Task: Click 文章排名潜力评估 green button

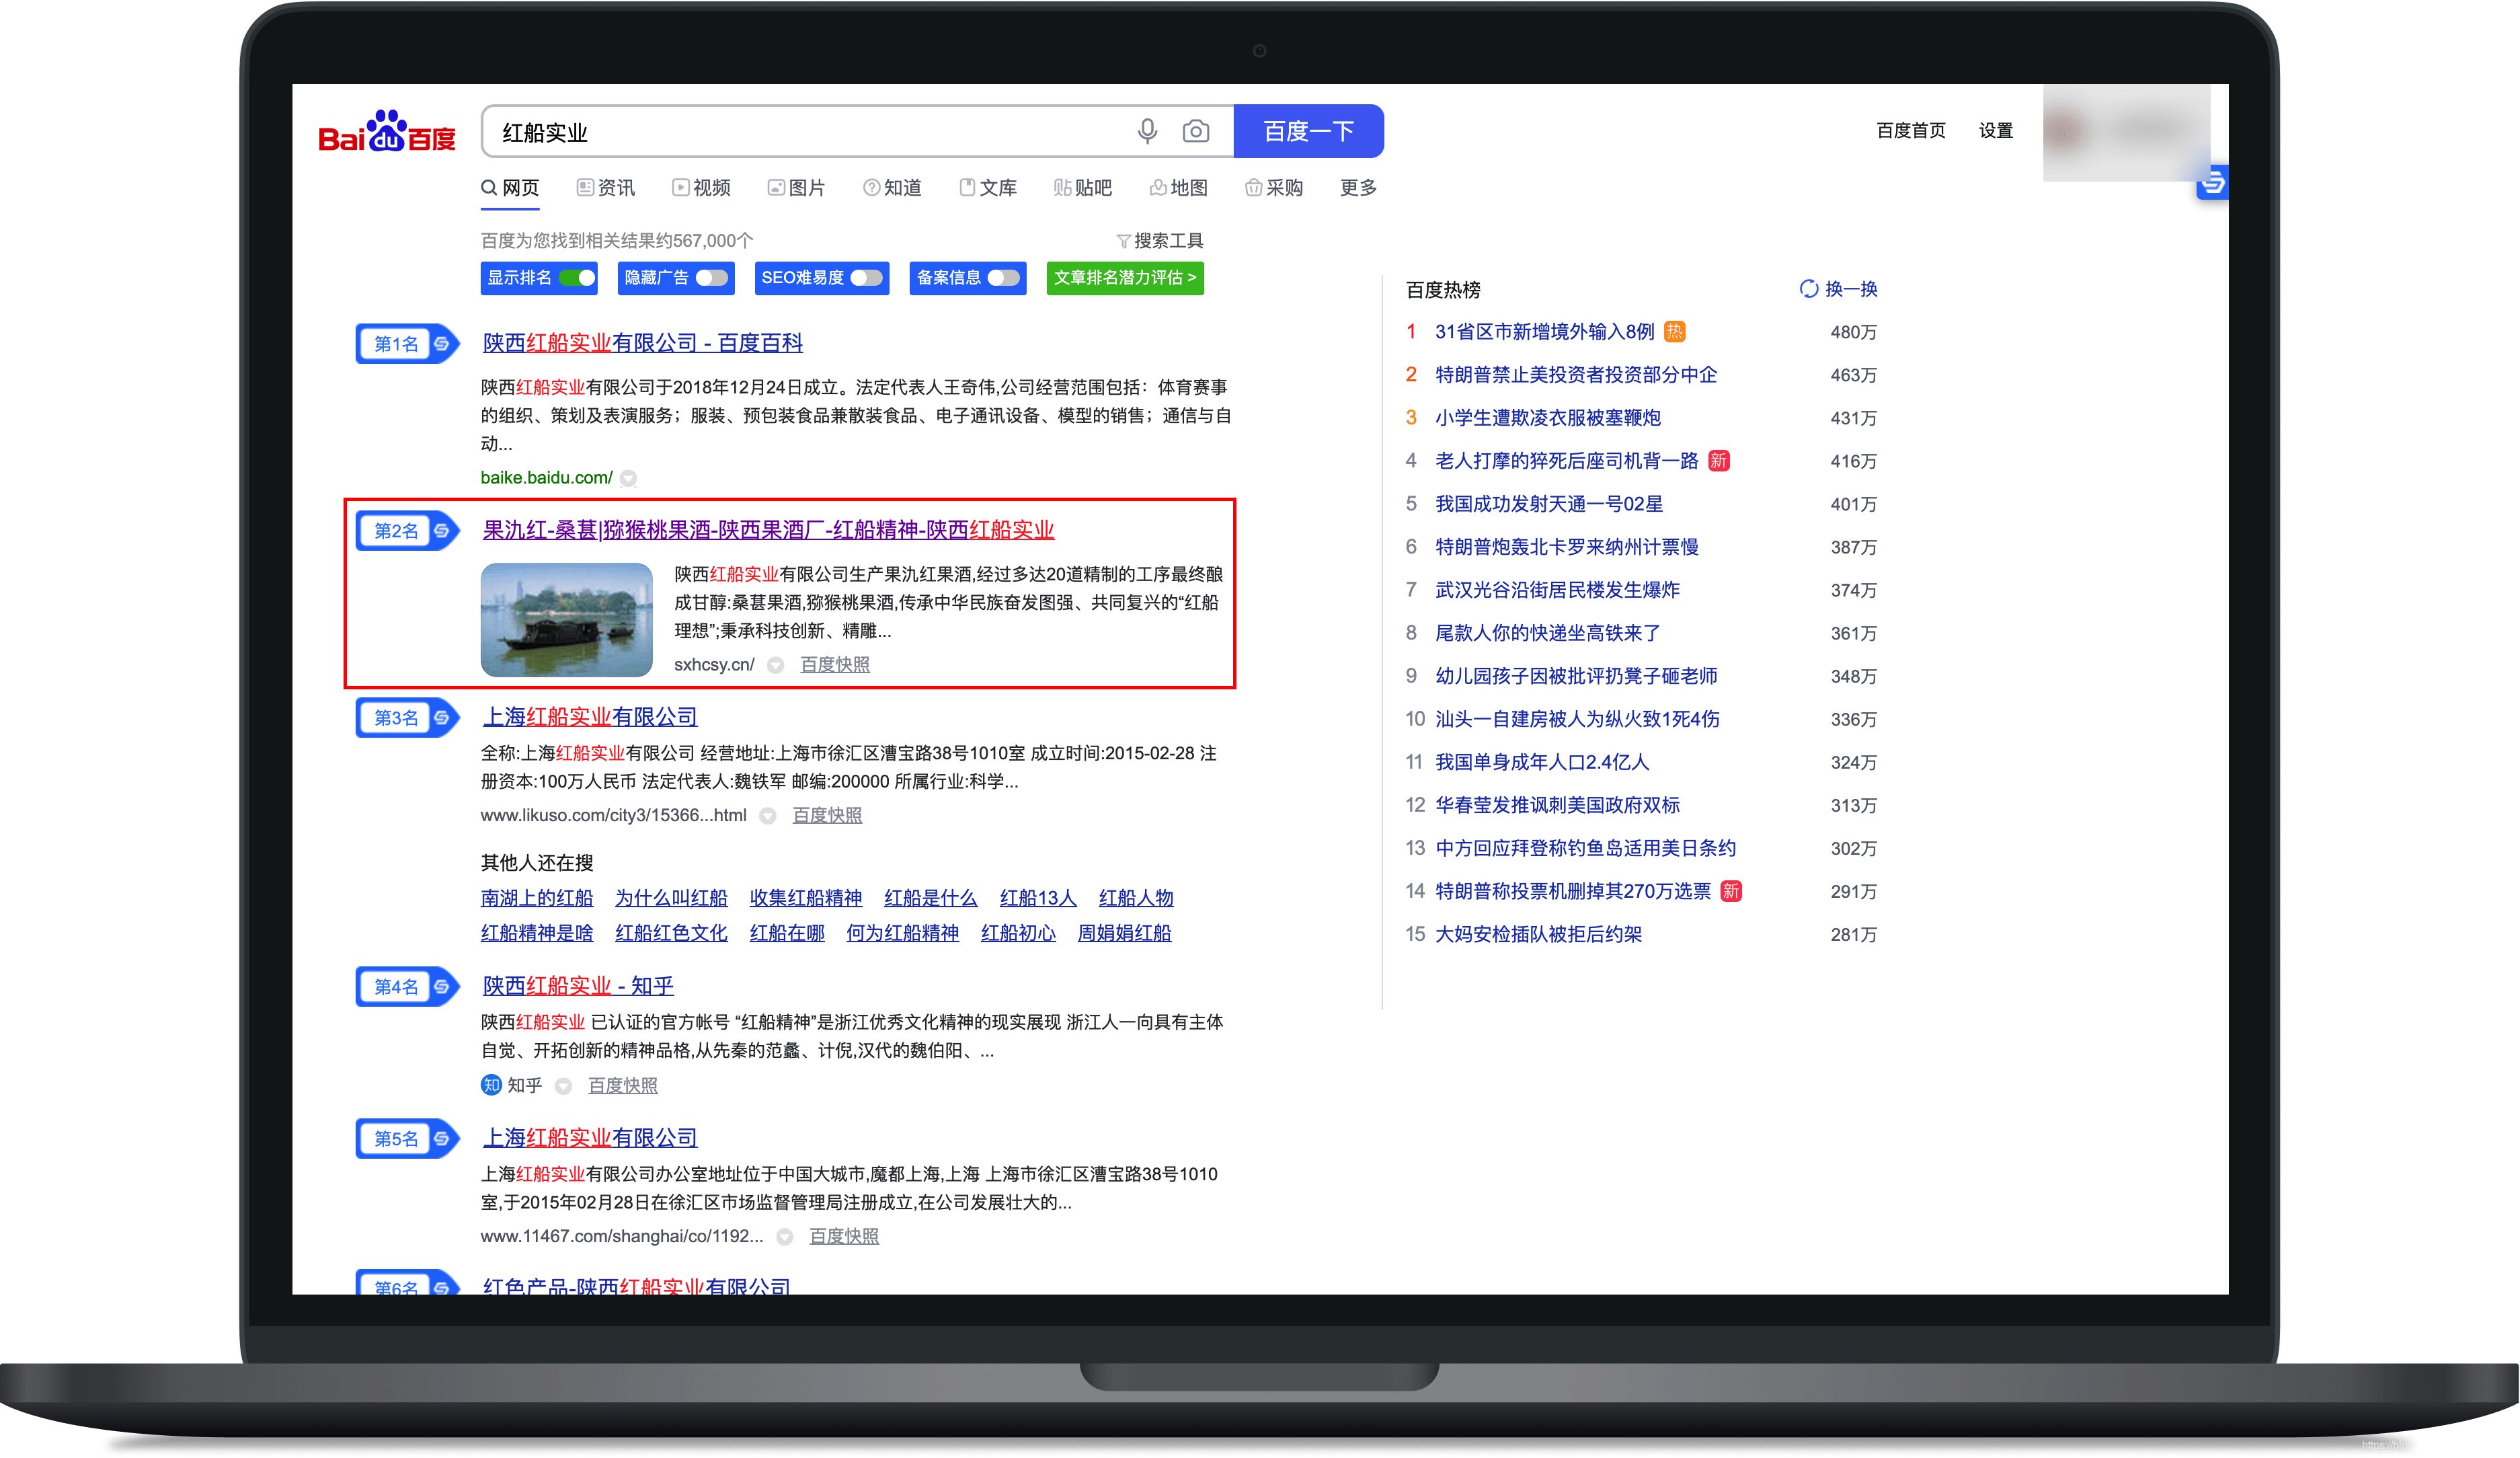Action: [x=1125, y=278]
